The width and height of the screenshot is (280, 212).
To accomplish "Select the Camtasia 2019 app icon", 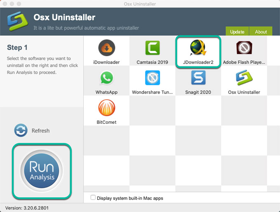I will coord(152,48).
